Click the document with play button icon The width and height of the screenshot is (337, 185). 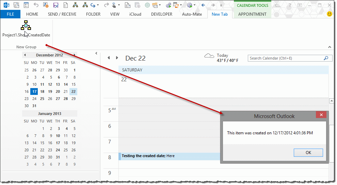coord(138,5)
